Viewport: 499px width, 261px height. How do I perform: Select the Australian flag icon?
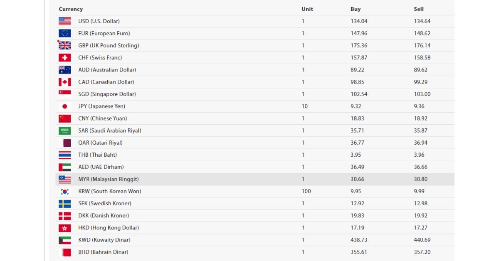point(64,70)
